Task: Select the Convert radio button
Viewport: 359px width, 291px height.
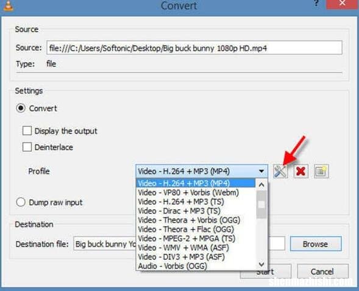Action: [21, 108]
